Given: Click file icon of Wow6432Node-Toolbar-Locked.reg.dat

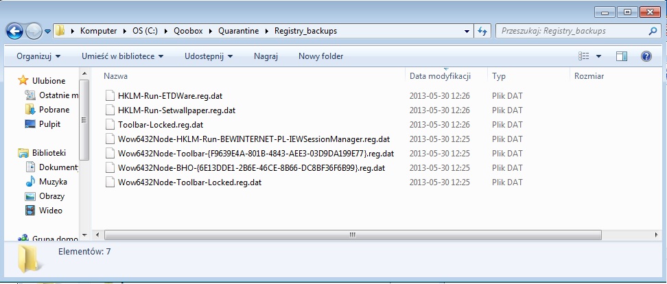Looking at the screenshot, I should [x=110, y=182].
